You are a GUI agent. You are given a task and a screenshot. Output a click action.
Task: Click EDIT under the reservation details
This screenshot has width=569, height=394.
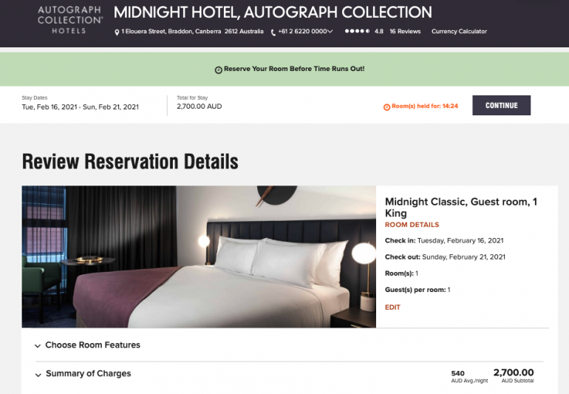[x=392, y=308]
